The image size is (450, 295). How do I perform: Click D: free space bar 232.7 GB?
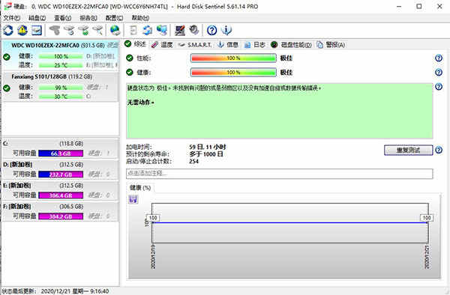[61, 174]
